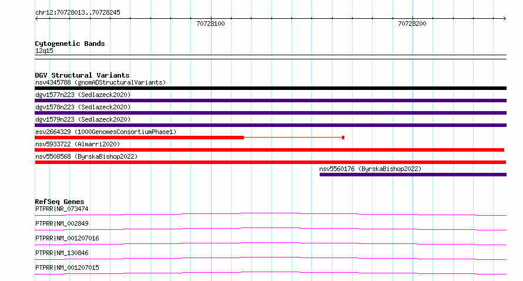523x281 pixels.
Task: Click dgv1578n223 Sedlazeck2020 label
Action: pos(83,107)
